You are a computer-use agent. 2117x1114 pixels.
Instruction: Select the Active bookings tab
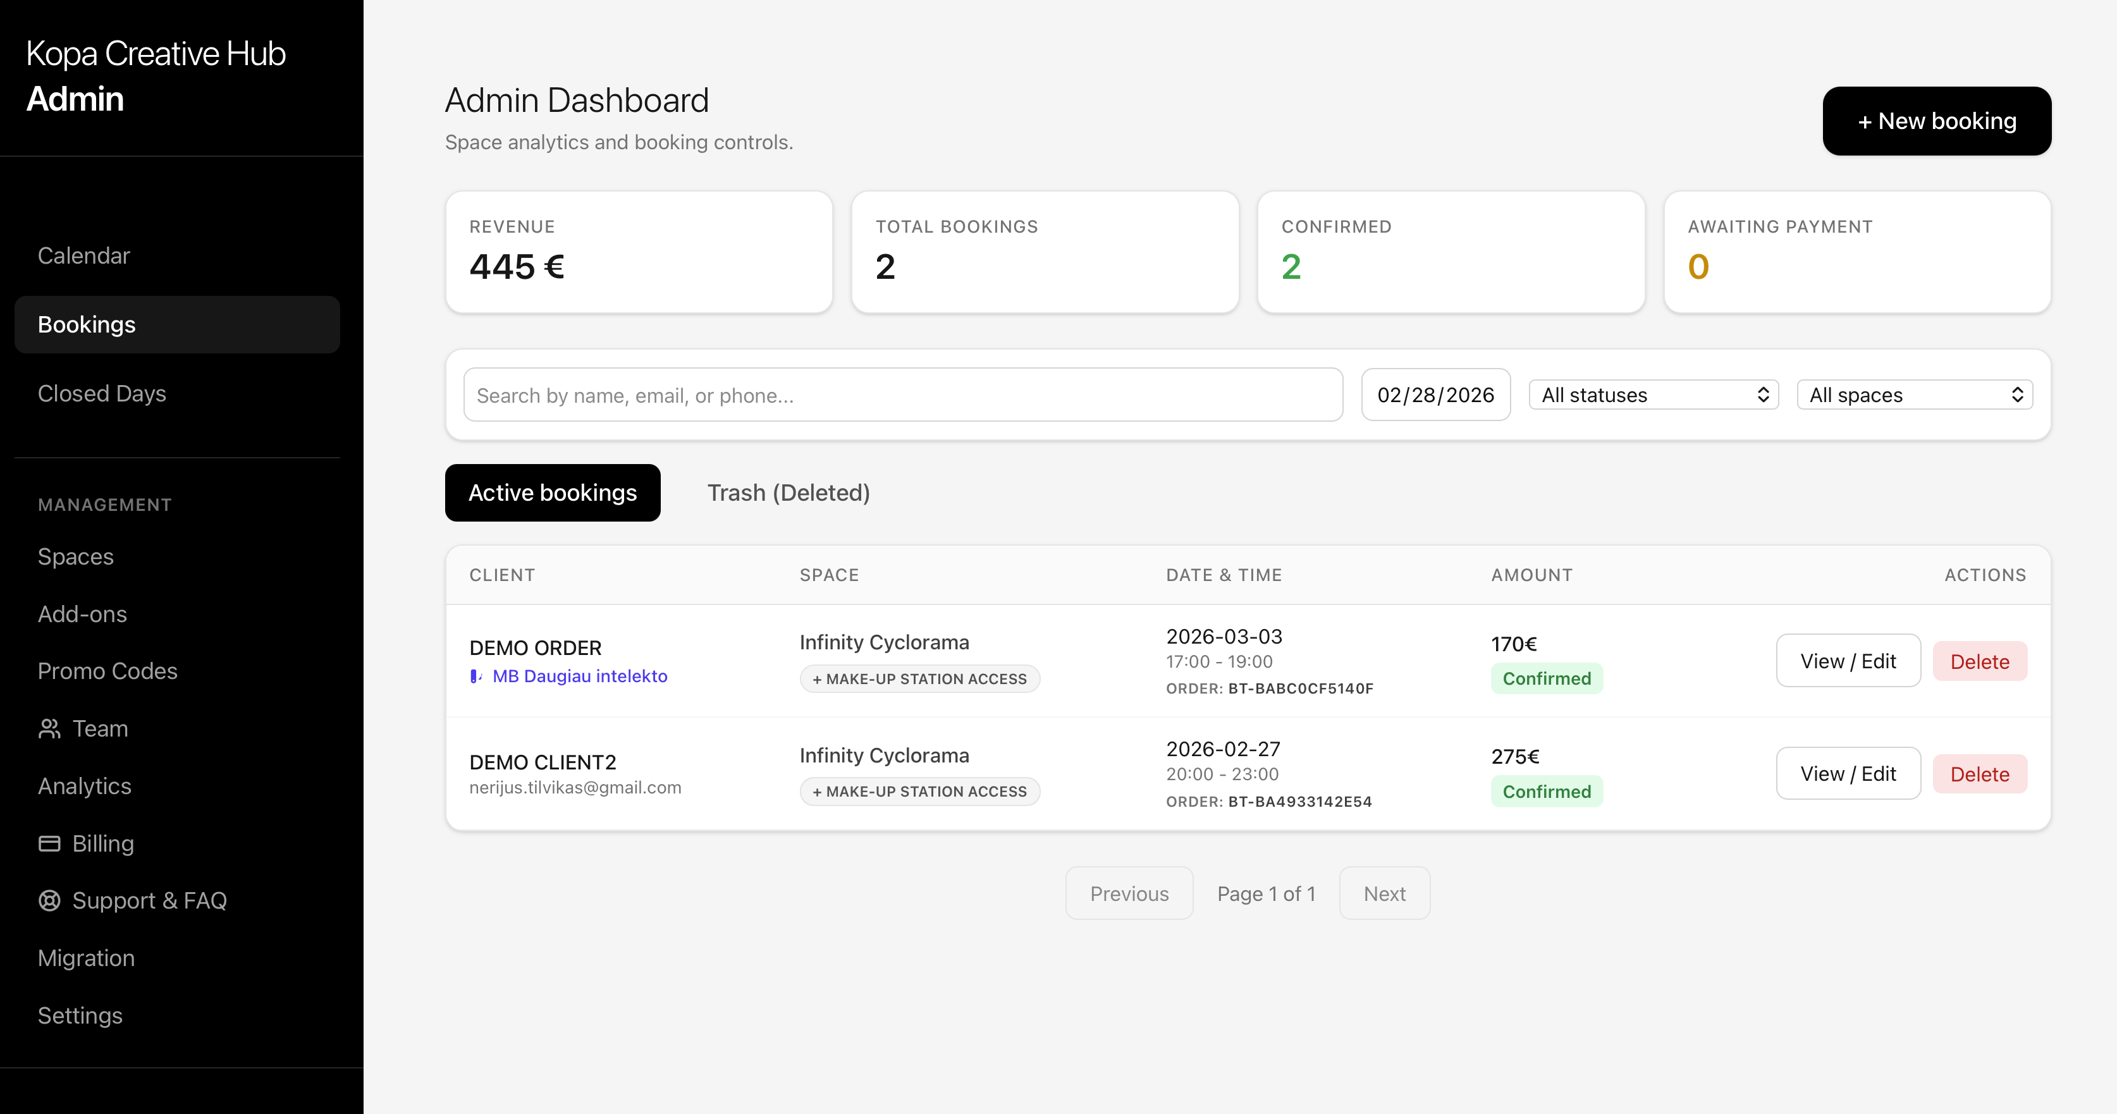pyautogui.click(x=552, y=493)
